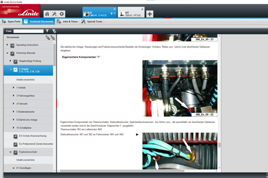This screenshot has width=268, height=178.
Task: Select 10 Schaltpläne tree row
Action: [x=28, y=128]
